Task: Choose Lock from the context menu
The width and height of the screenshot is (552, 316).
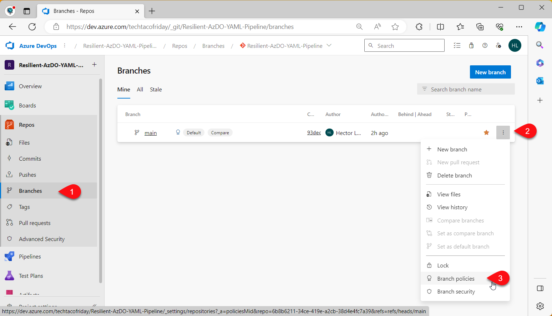Action: pyautogui.click(x=465, y=265)
